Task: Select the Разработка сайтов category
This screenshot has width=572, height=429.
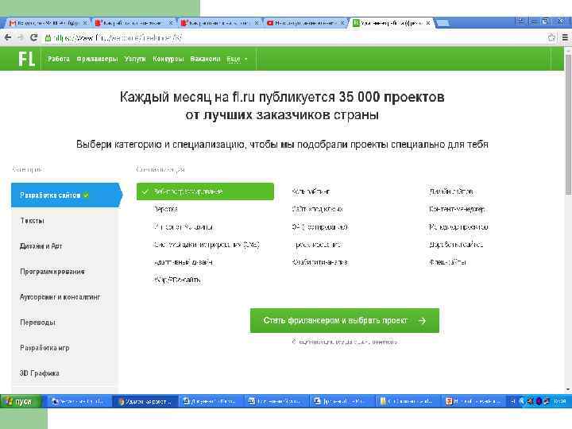Action: [x=66, y=195]
